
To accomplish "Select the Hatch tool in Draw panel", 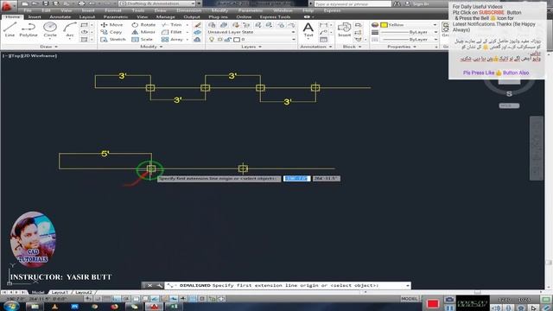I will (84, 40).
